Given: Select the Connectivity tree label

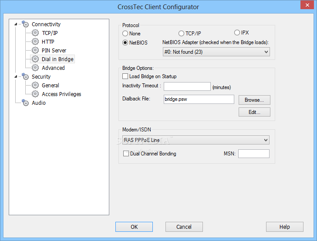Looking at the screenshot, I should 46,24.
